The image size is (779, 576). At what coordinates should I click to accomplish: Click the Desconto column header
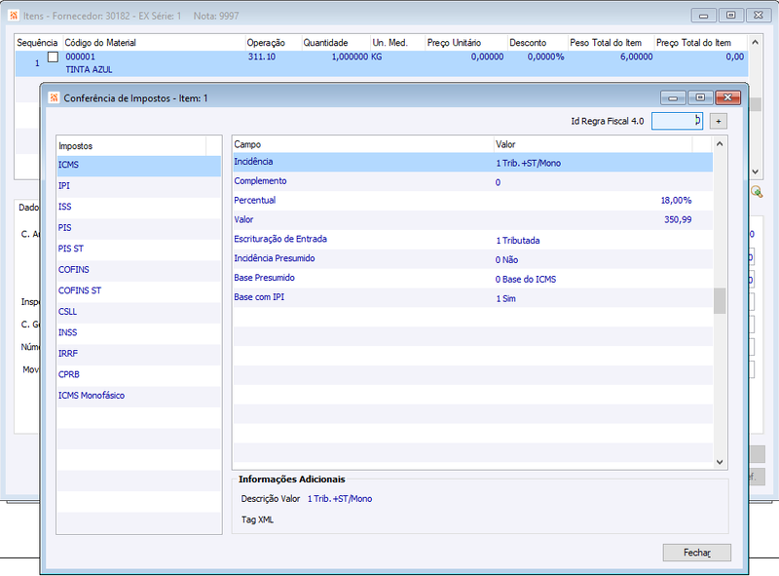[538, 43]
